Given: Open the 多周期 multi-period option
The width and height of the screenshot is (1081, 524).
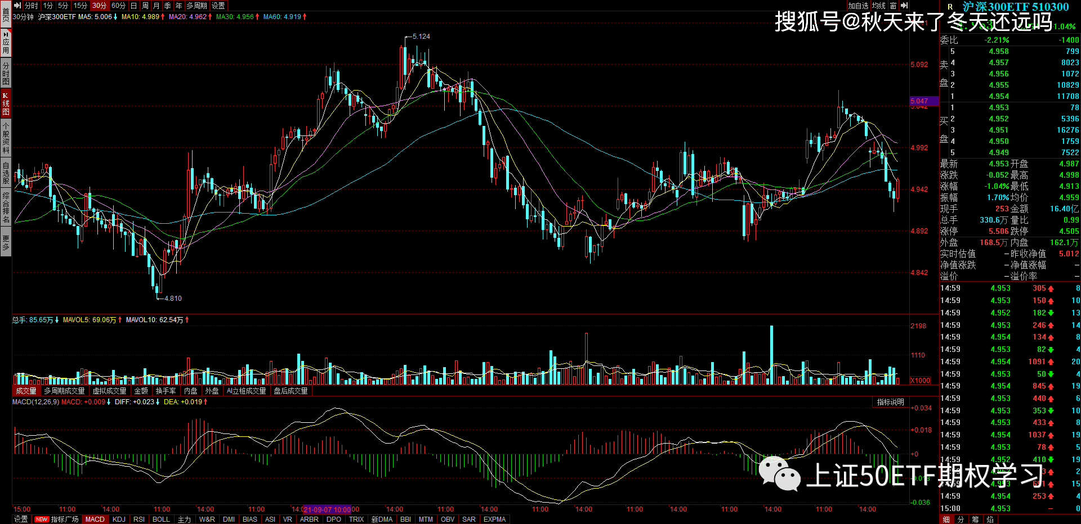Looking at the screenshot, I should coord(196,6).
